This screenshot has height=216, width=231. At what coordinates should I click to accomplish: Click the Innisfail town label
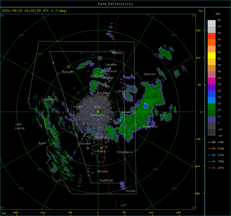(x=104, y=93)
